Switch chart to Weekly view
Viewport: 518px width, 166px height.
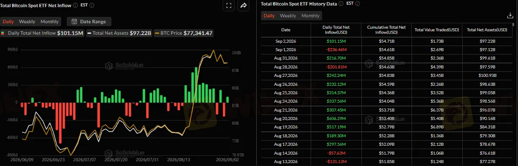pos(27,22)
